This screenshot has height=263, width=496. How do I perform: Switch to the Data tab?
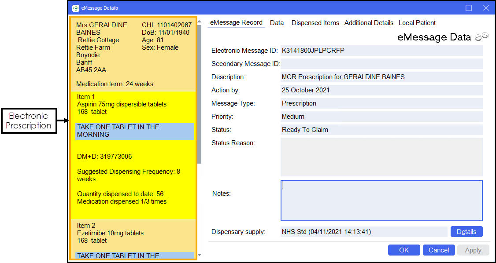277,23
